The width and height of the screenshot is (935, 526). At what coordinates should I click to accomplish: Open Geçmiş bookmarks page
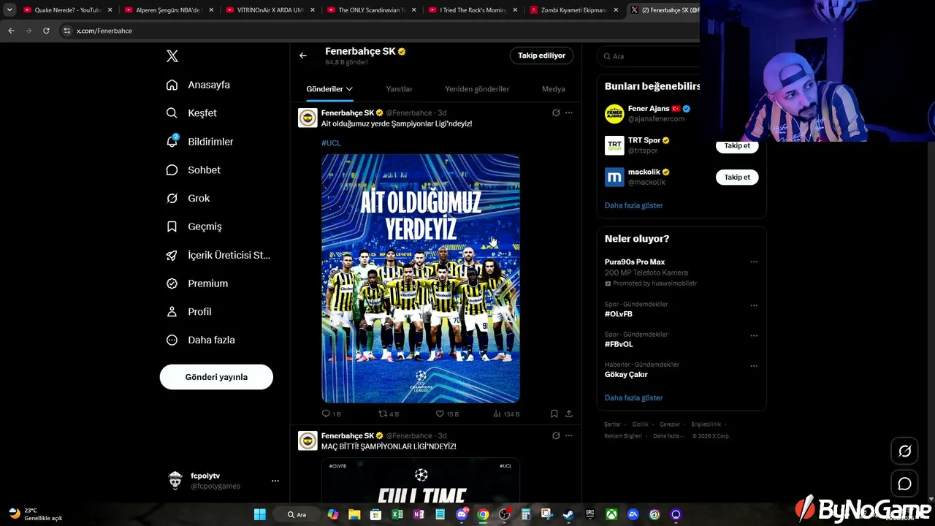pos(194,226)
